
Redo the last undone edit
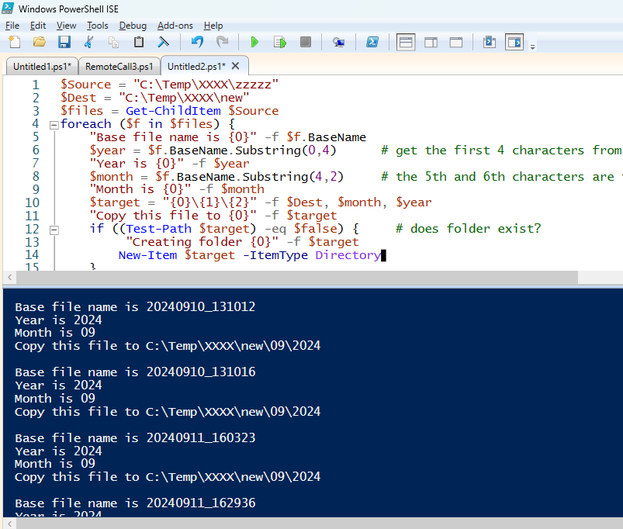click(222, 42)
